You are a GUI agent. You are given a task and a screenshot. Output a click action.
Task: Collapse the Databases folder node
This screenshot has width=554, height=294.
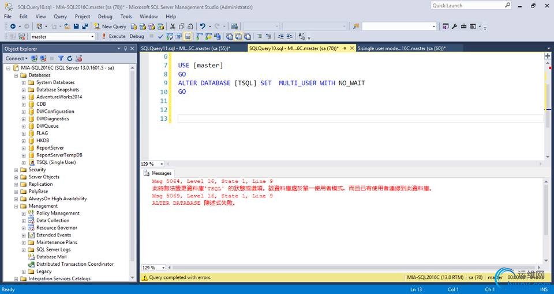16,75
